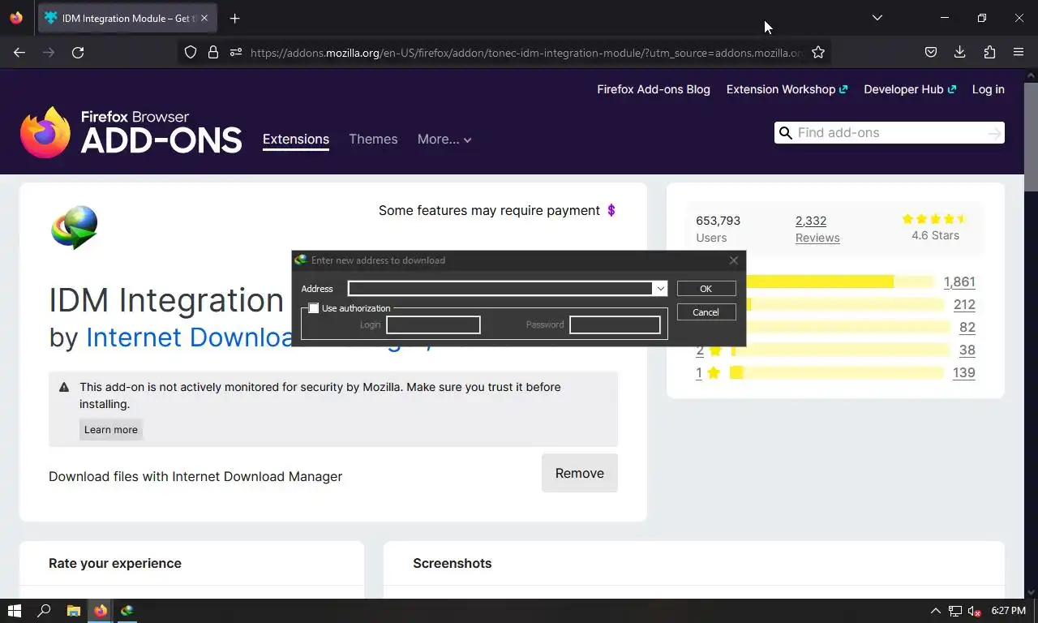Click the payment dollar sign icon
This screenshot has height=623, width=1038.
click(611, 210)
